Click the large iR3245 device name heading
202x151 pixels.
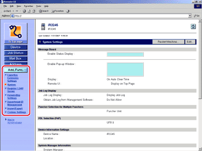tap(53, 25)
